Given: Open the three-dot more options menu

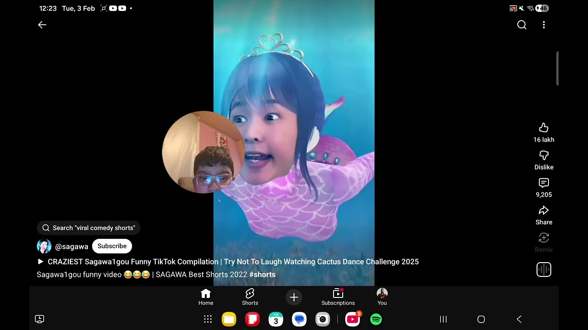Looking at the screenshot, I should coord(544,25).
